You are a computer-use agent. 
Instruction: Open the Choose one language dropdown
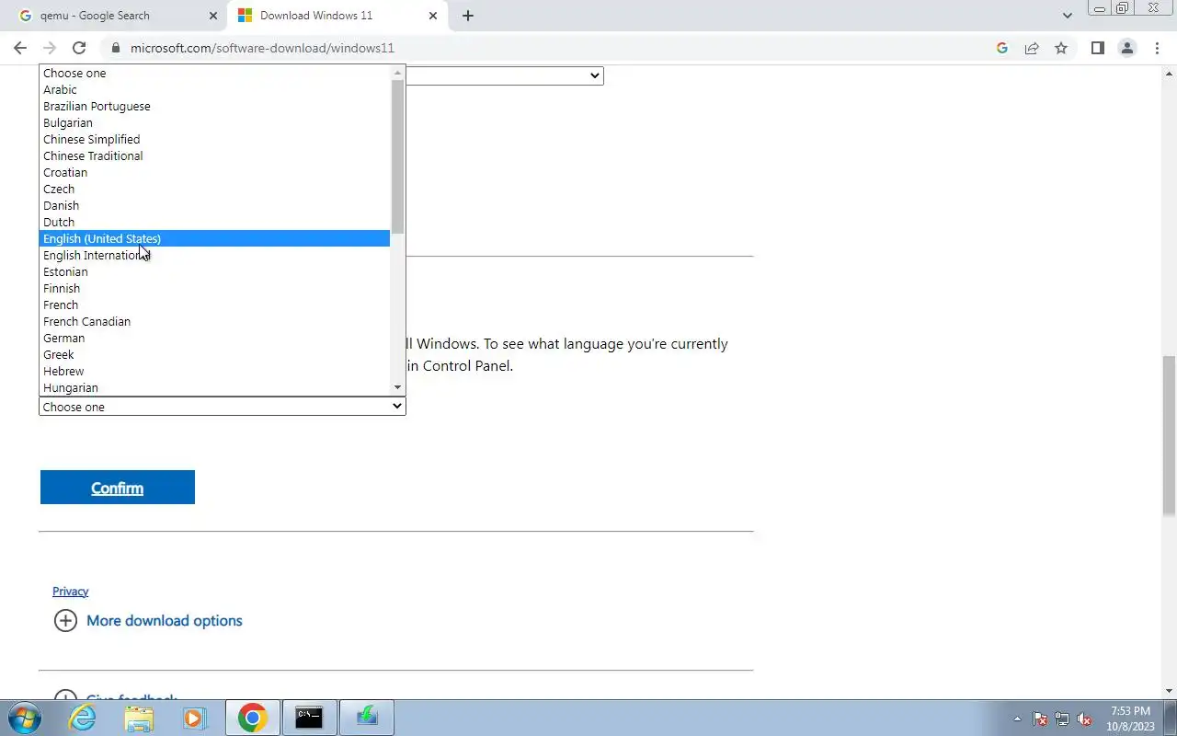tap(222, 407)
